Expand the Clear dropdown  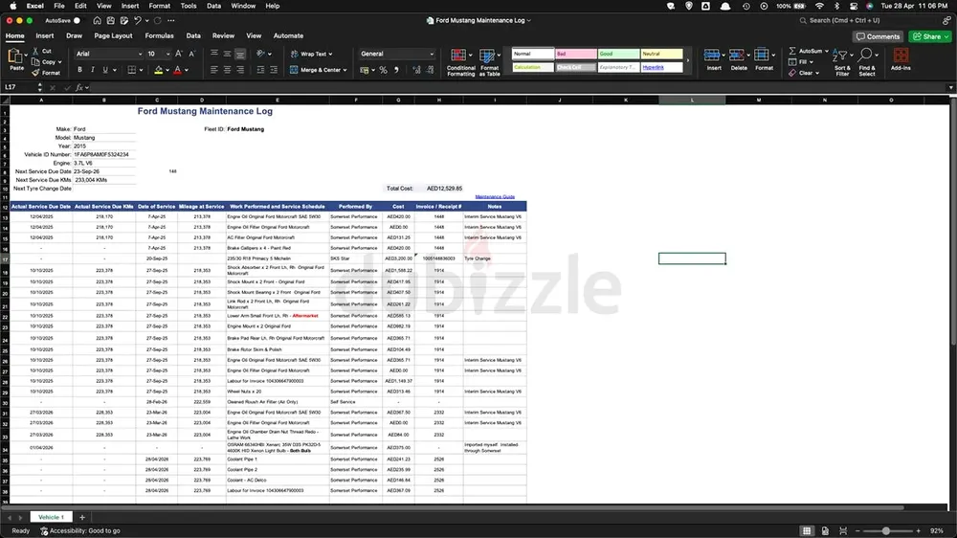point(817,73)
